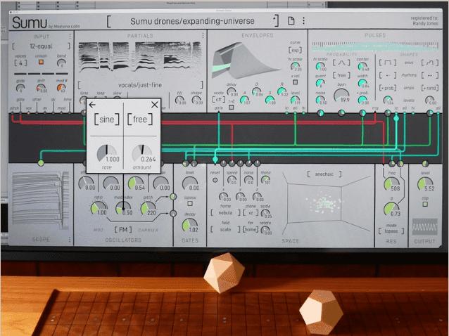Open the far selector showing home

coord(251,230)
